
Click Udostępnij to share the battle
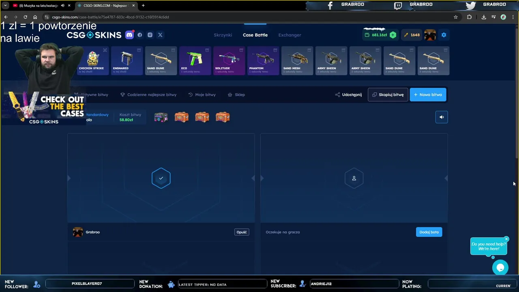(348, 94)
